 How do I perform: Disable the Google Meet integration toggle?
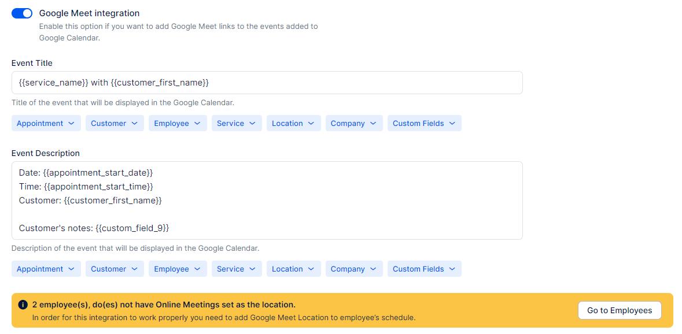pos(21,13)
